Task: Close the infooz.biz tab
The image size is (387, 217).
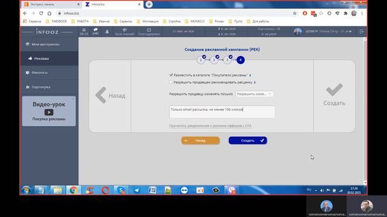Action: pos(139,4)
